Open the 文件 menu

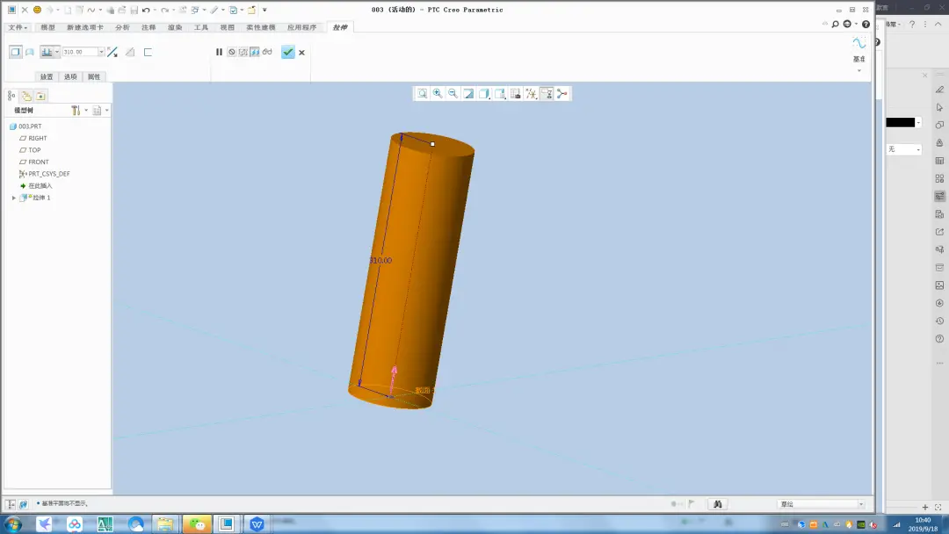[18, 27]
